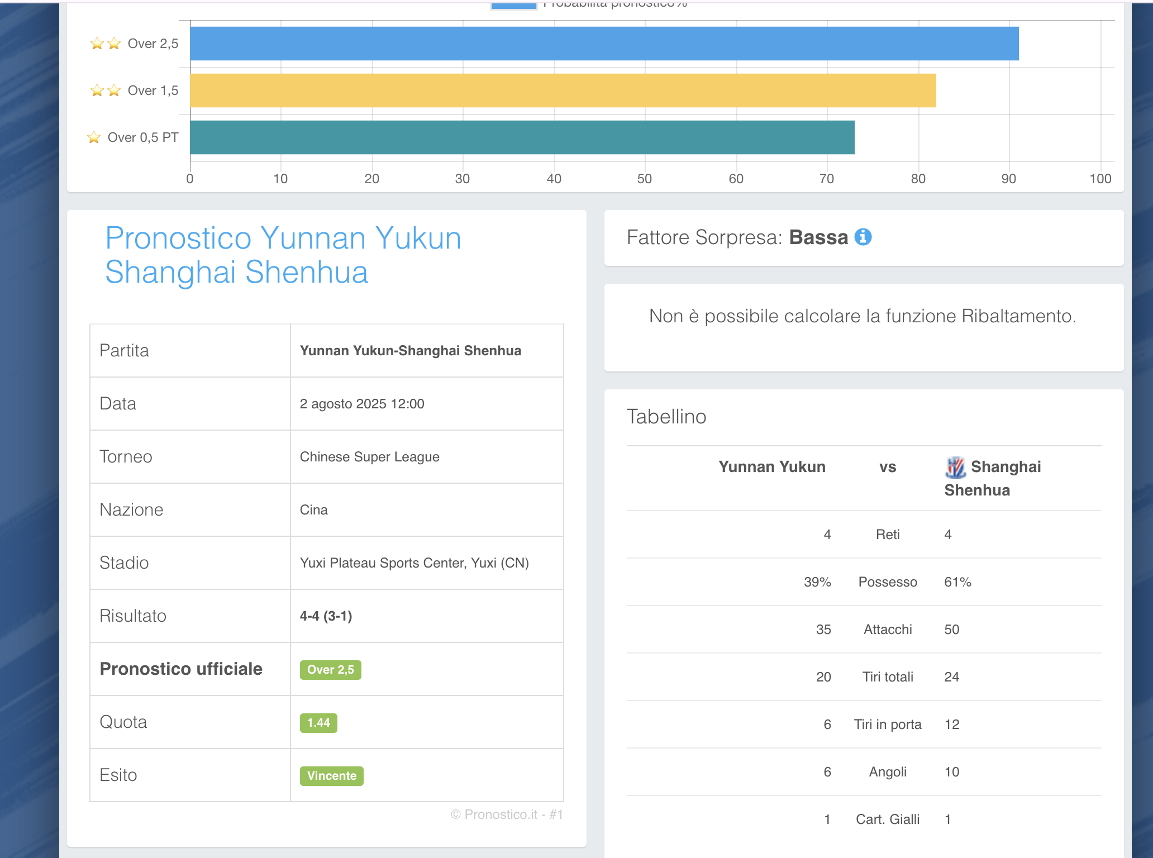Viewport: 1153px width, 858px height.
Task: Click the star icons beside Over 1,5
Action: point(106,90)
